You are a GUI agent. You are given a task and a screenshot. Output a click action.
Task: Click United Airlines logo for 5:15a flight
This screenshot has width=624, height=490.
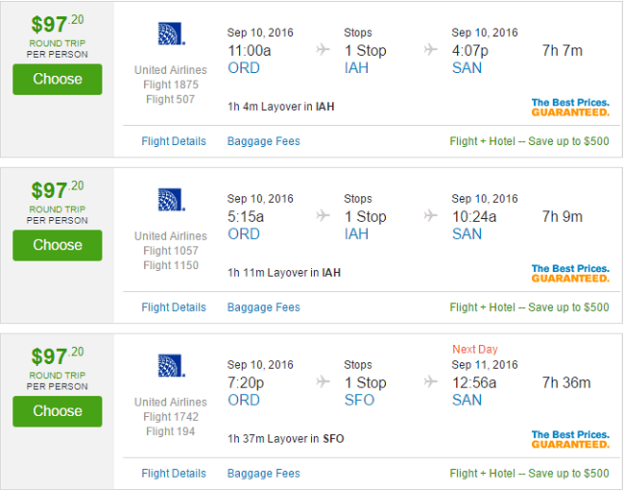coord(172,200)
